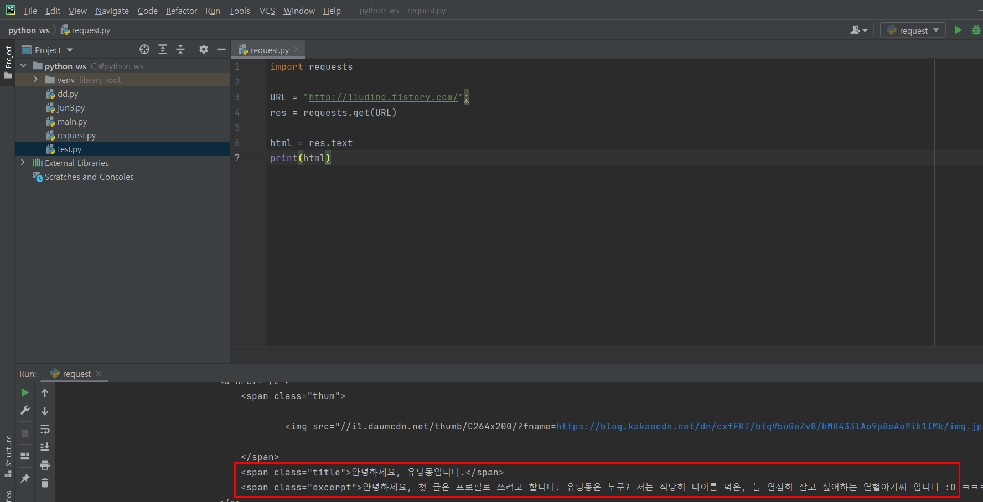Screen dimensions: 983x502
Task: Open the Window menu
Action: pos(299,11)
